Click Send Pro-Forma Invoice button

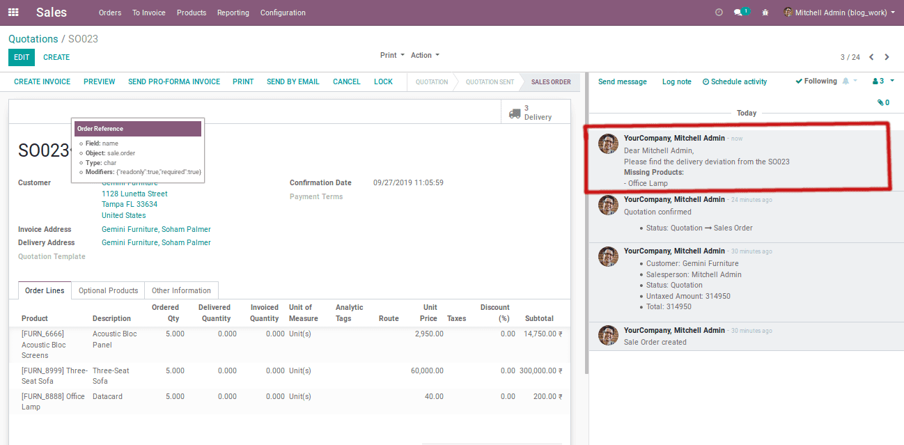174,81
